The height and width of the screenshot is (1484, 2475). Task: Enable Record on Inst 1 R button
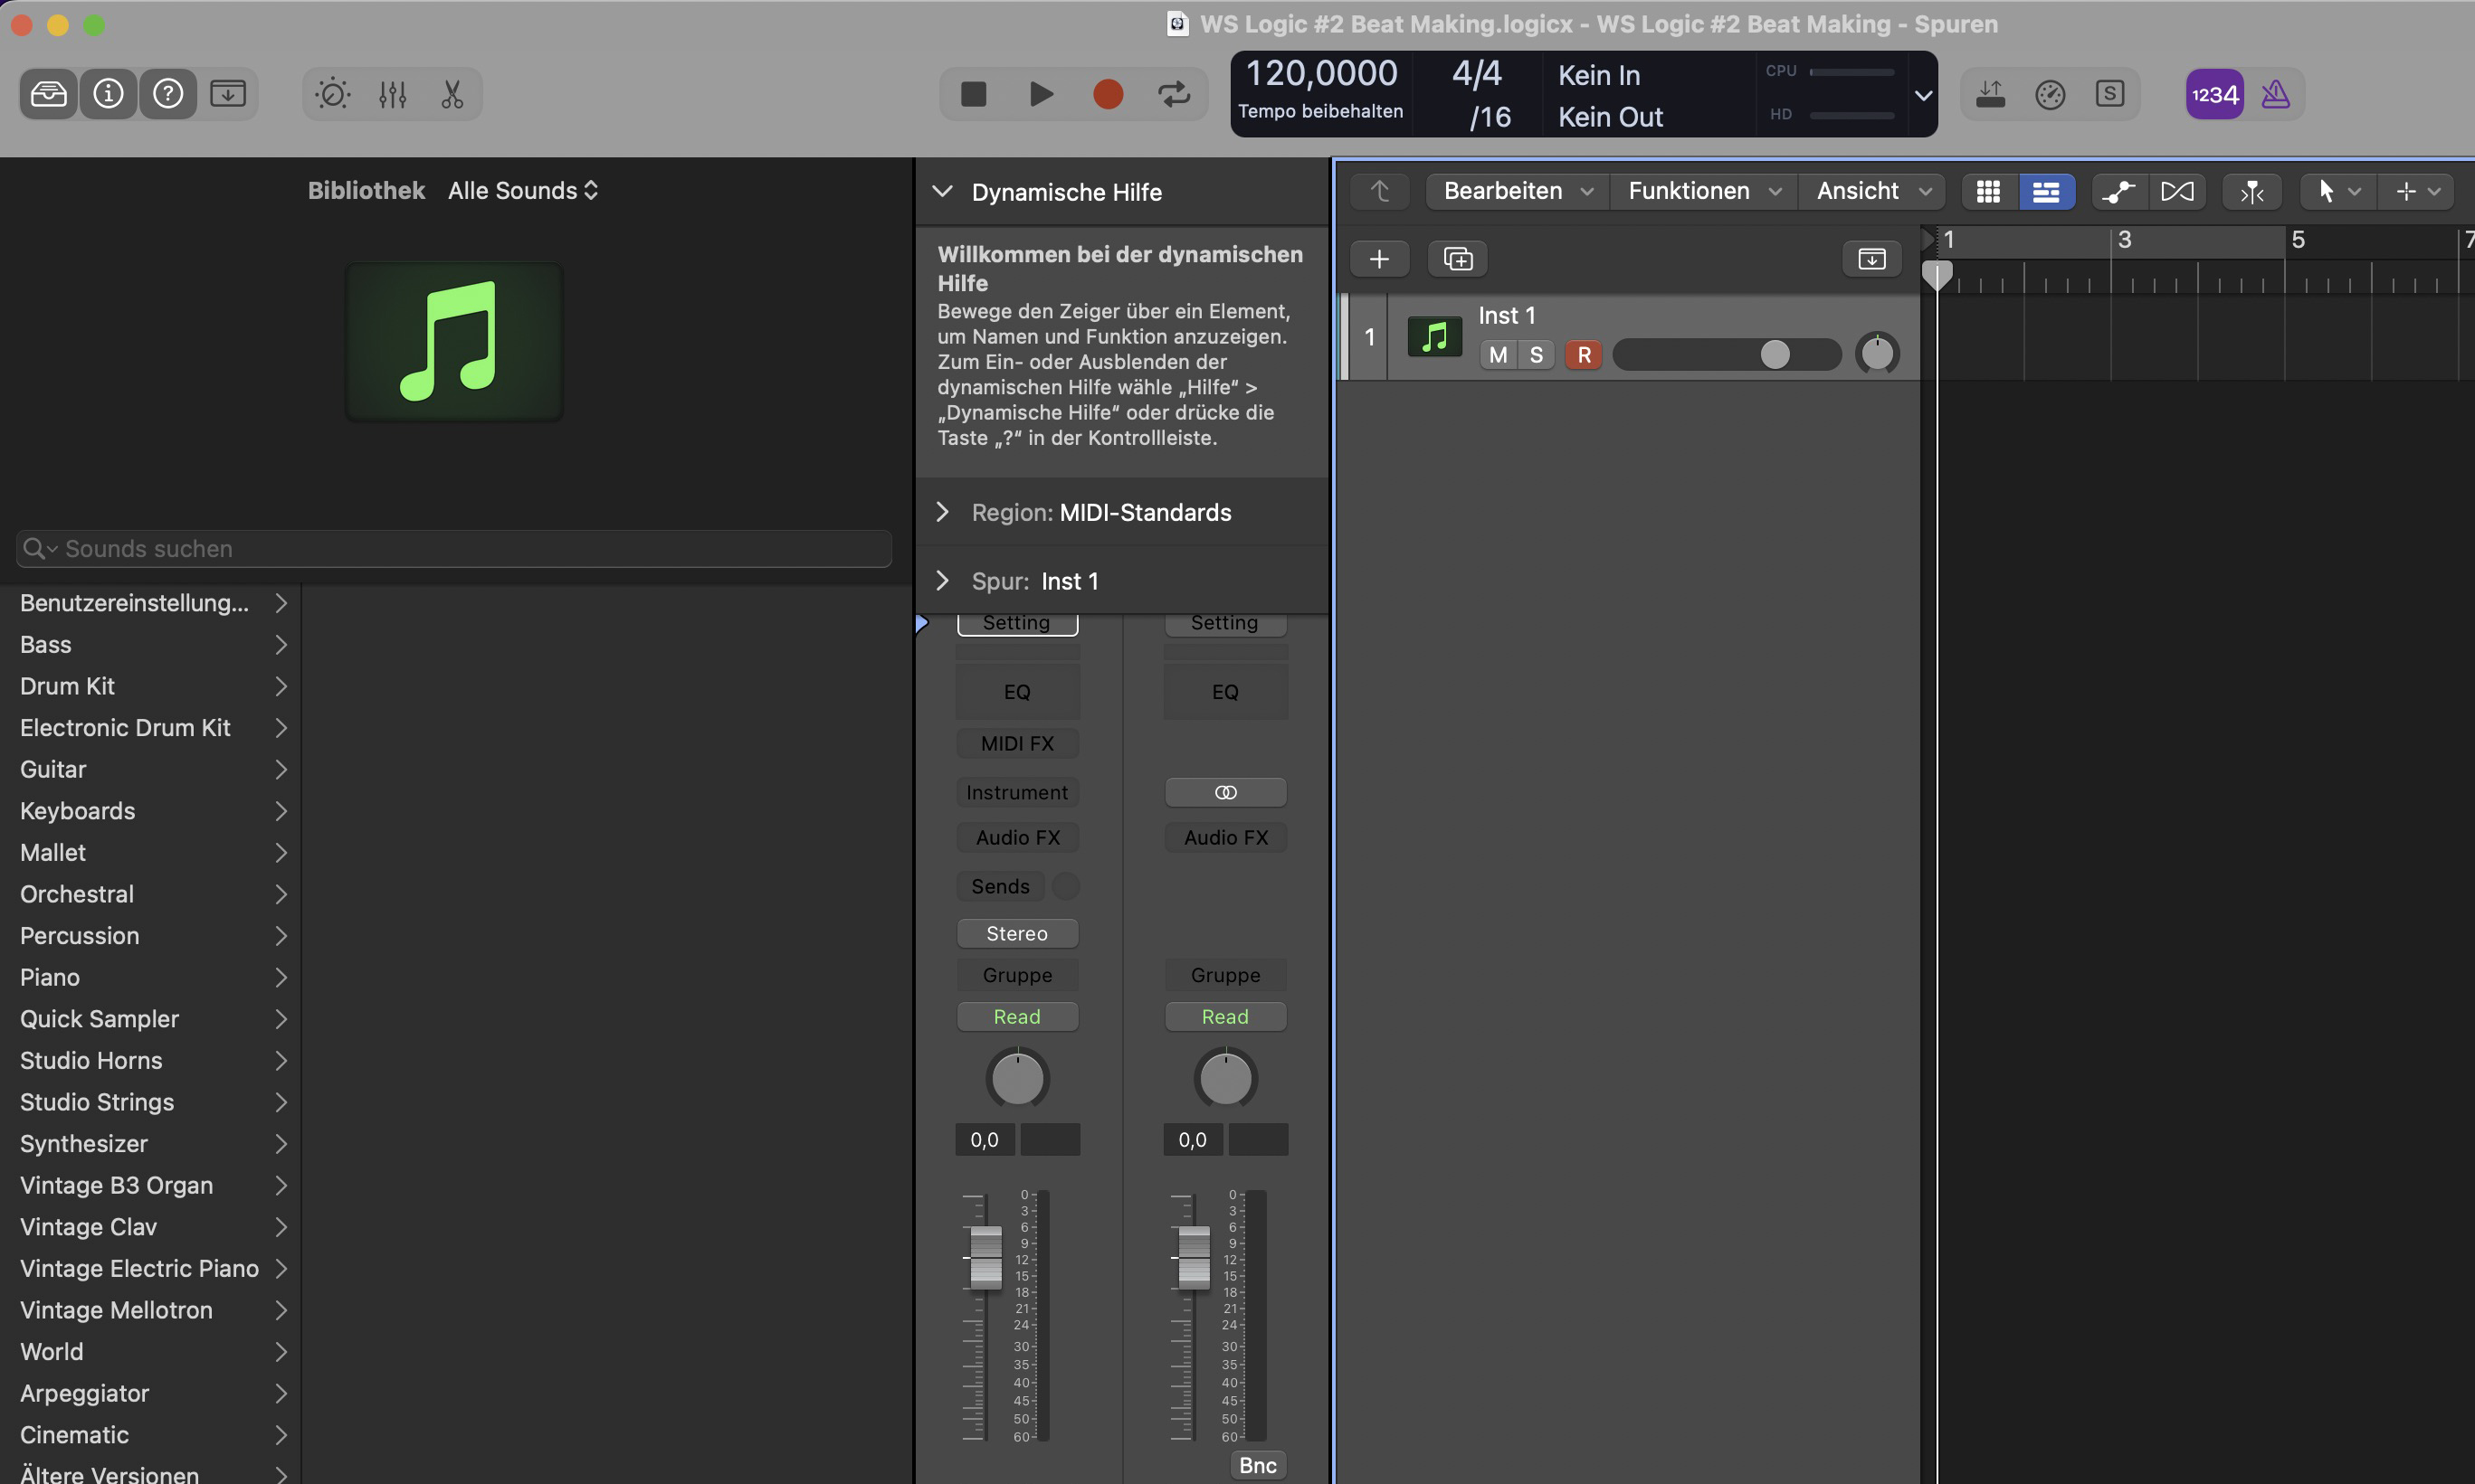click(1582, 355)
